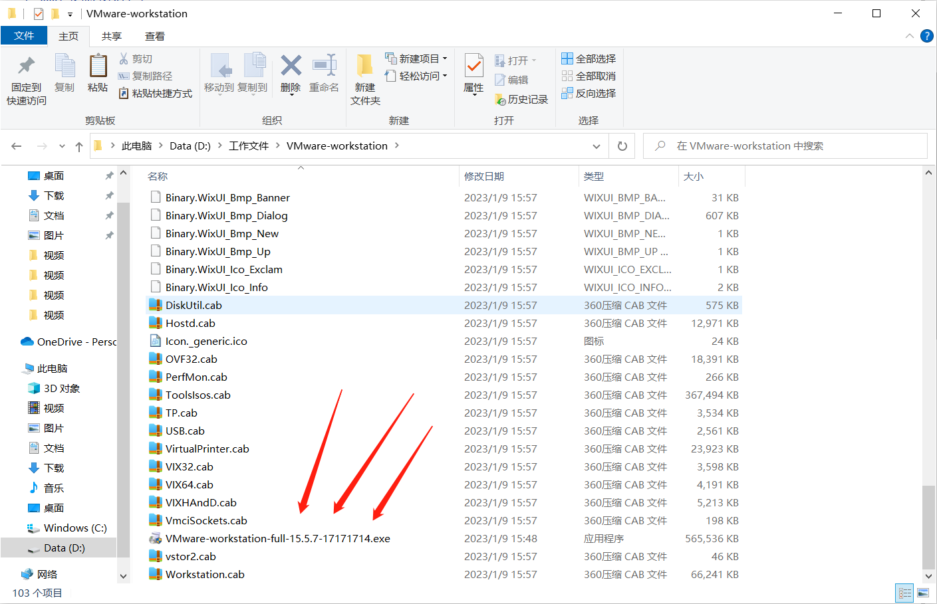This screenshot has height=604, width=937.
Task: Switch to the 主页 ribbon tab
Action: click(68, 37)
